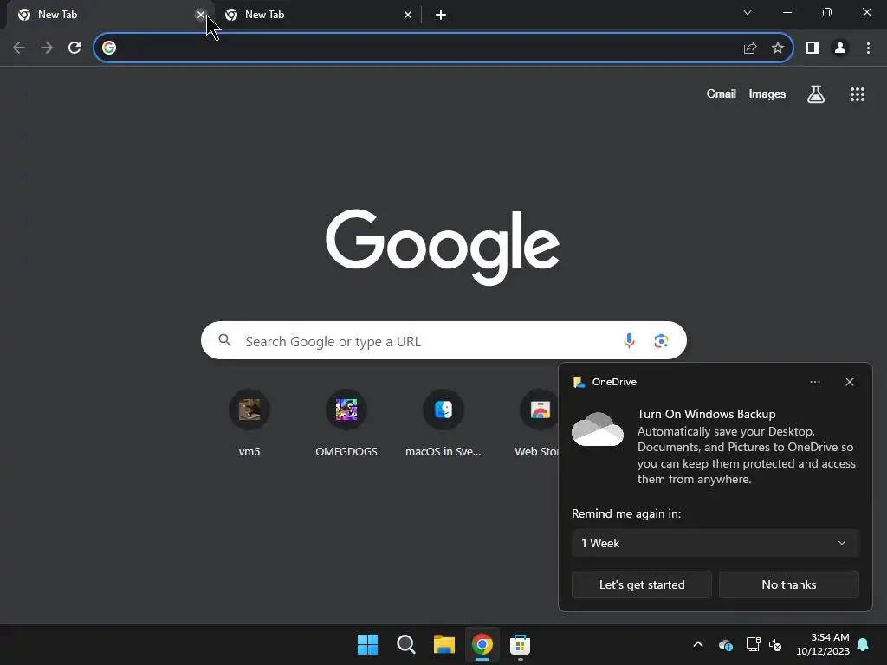Viewport: 887px width, 665px height.
Task: Click the browser forward arrow
Action: coord(47,48)
